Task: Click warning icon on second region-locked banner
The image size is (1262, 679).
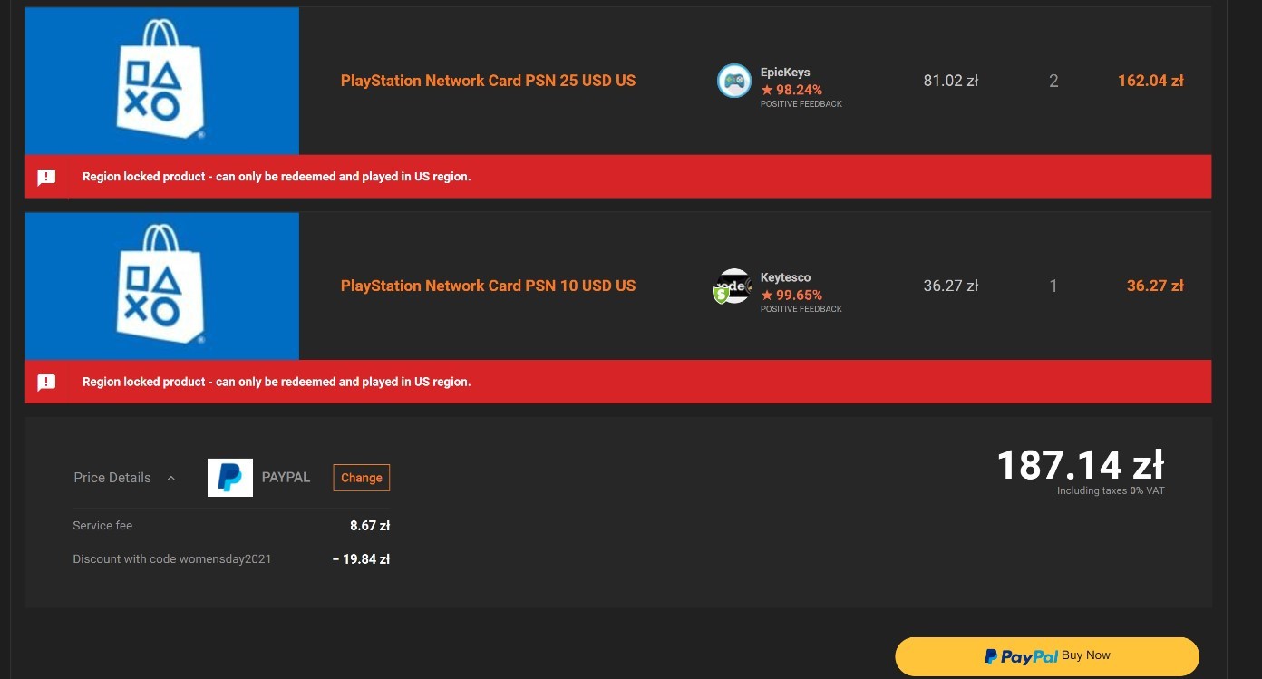Action: point(46,382)
